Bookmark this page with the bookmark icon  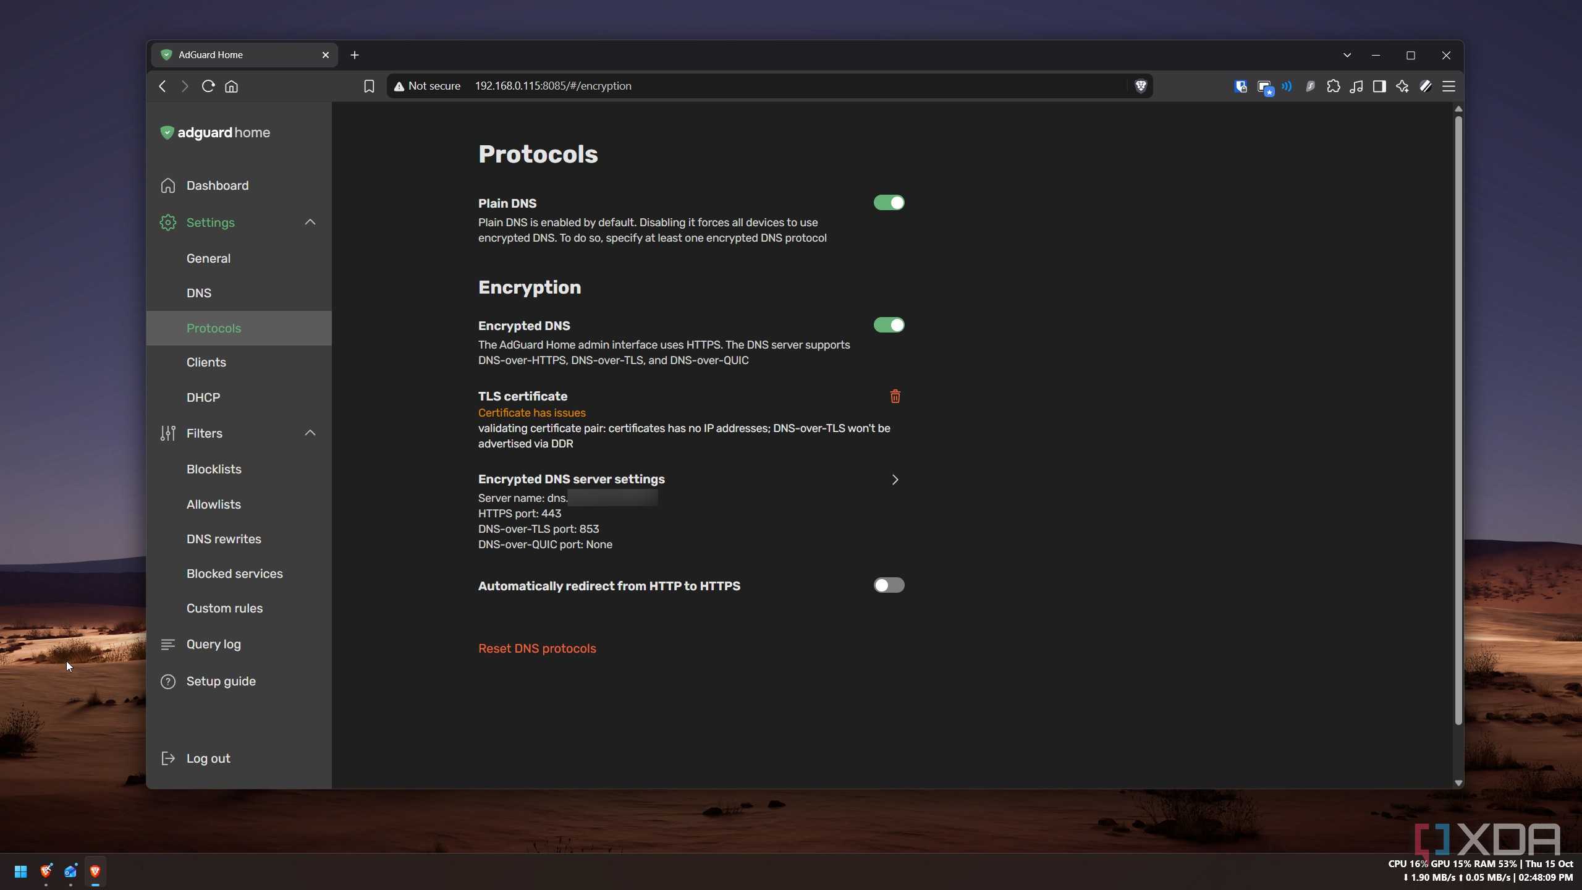click(x=369, y=87)
